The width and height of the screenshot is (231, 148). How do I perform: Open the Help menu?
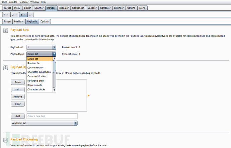43,2
